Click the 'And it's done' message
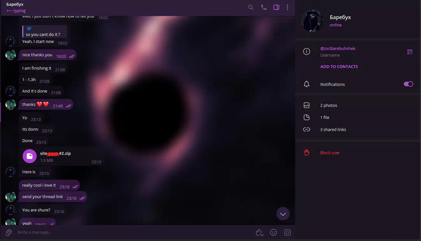421x241 pixels. (41, 91)
